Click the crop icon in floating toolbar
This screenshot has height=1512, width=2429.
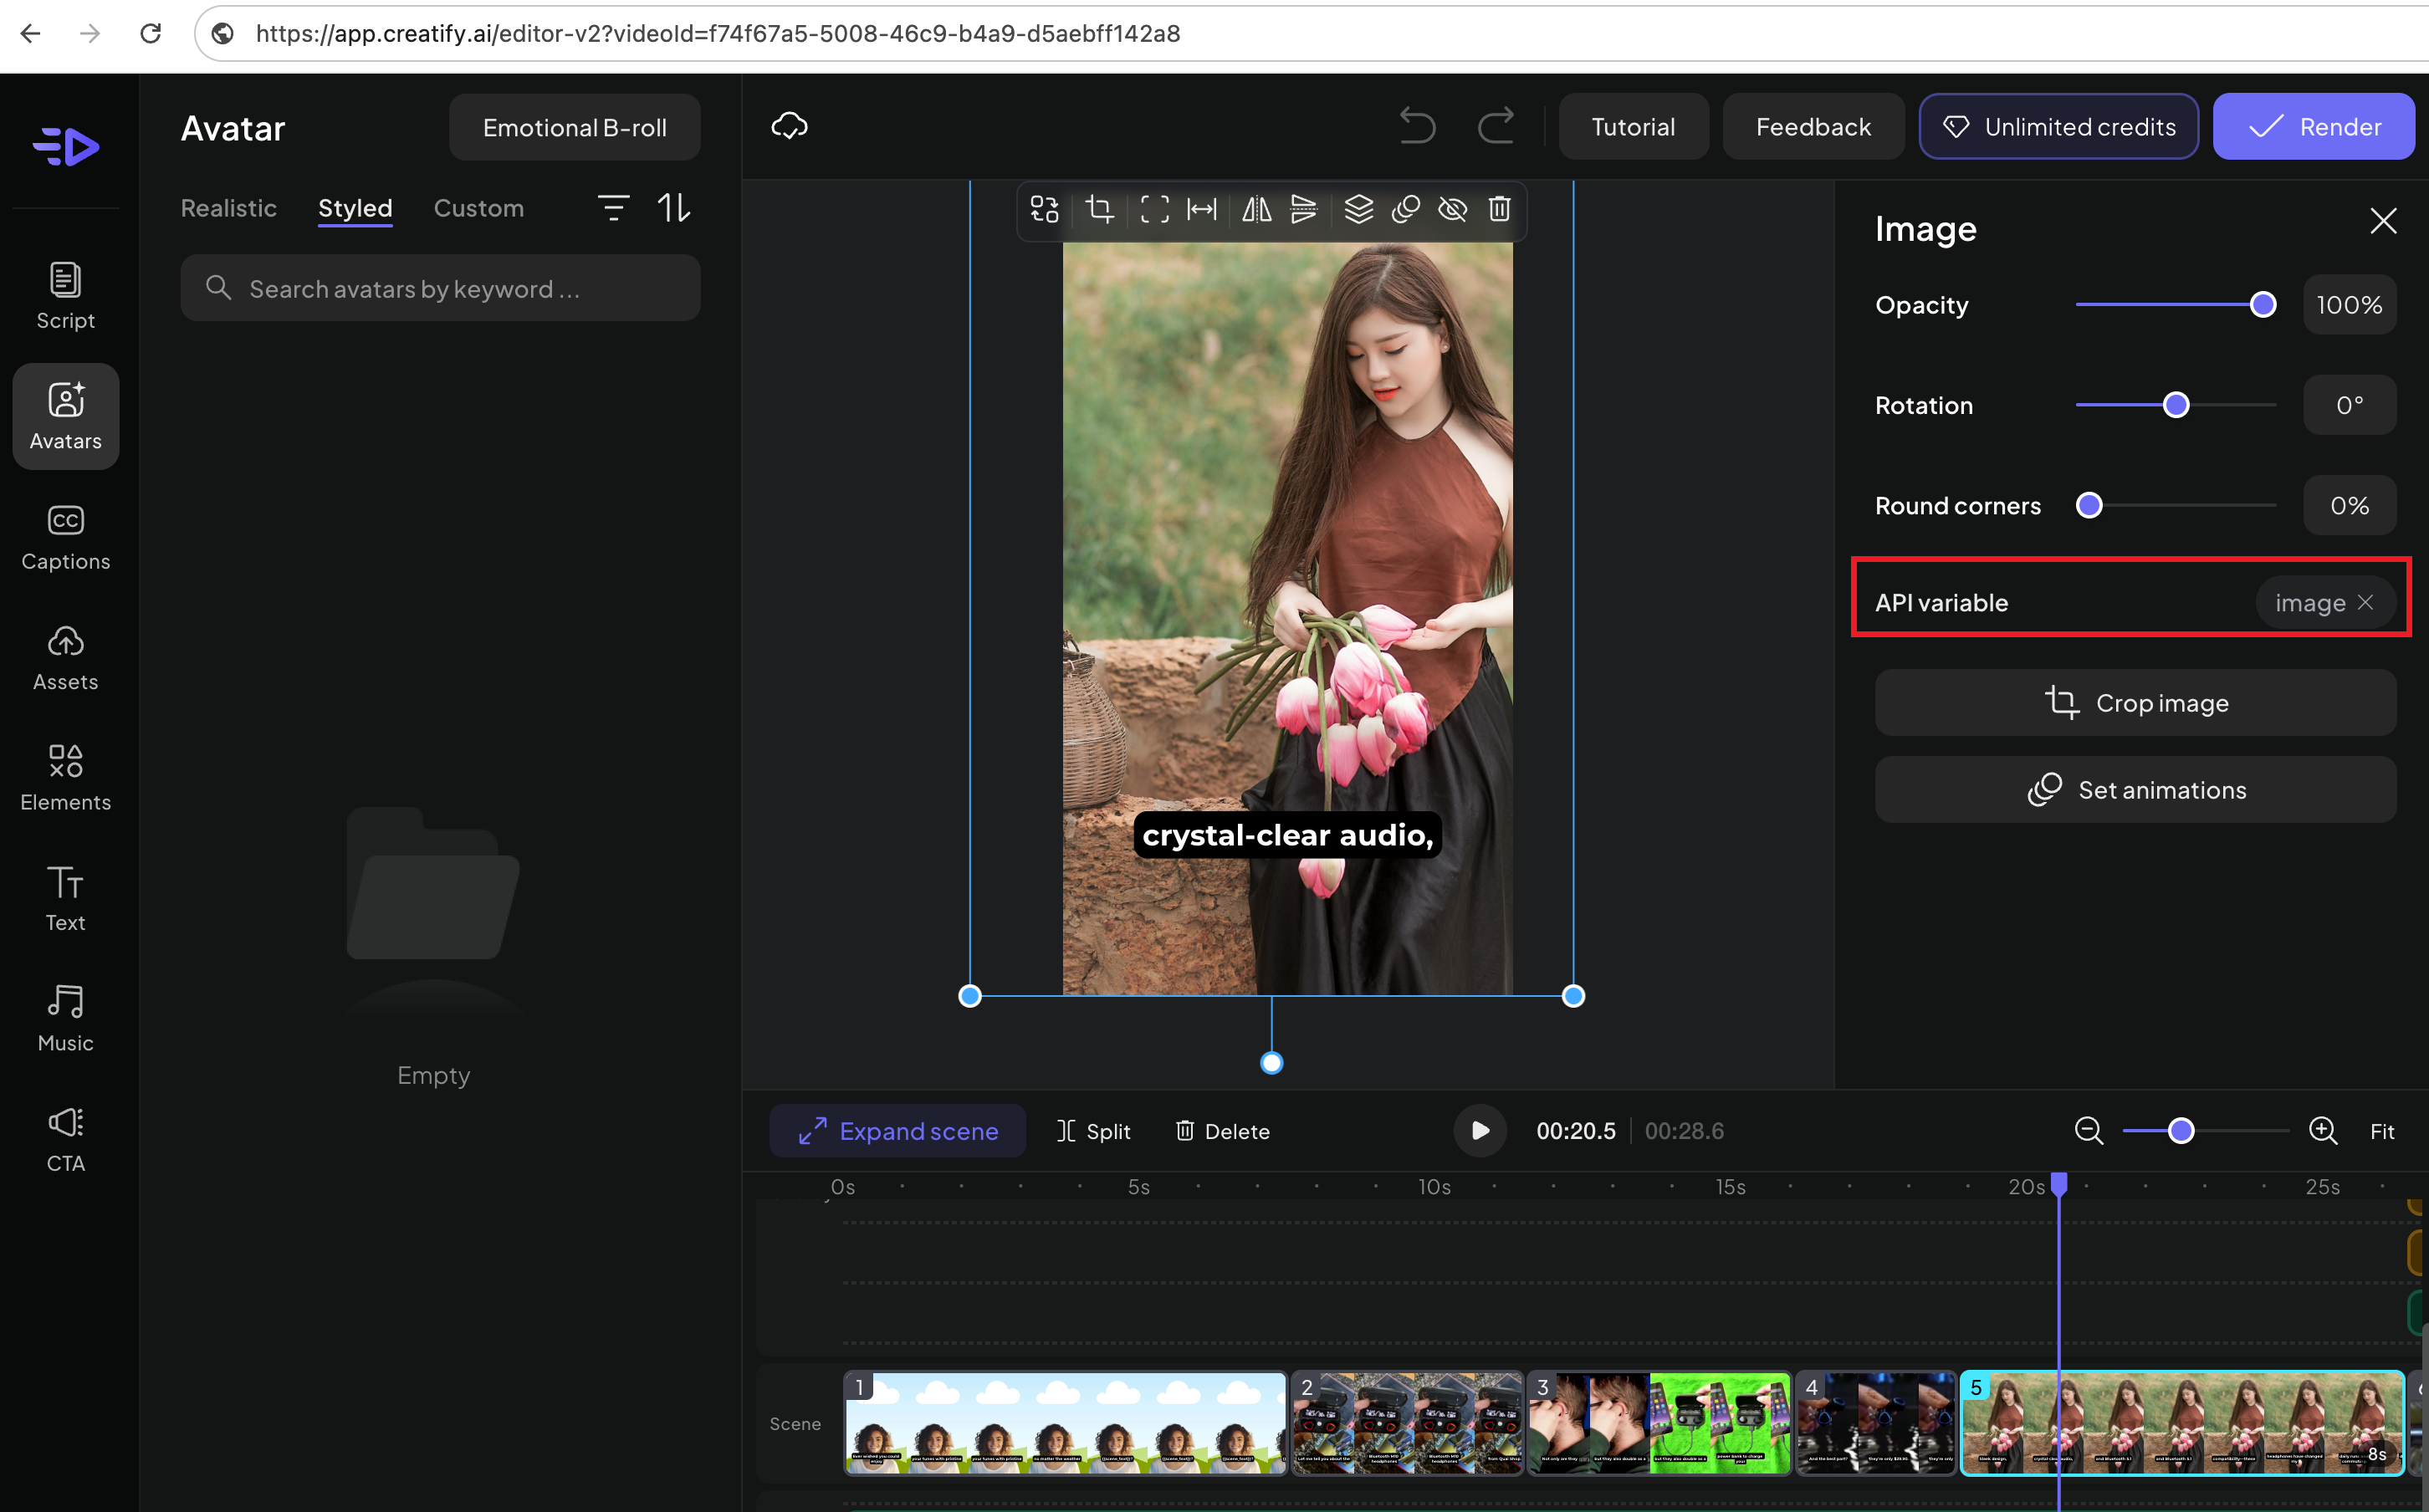coord(1099,209)
